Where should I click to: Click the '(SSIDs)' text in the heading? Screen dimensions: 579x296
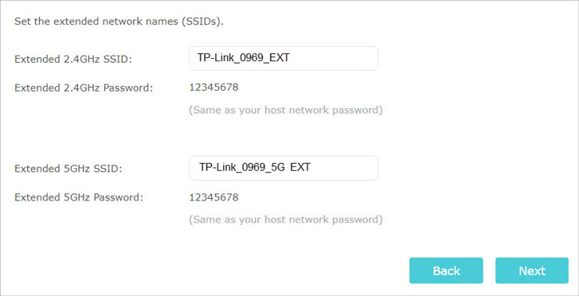pos(202,21)
